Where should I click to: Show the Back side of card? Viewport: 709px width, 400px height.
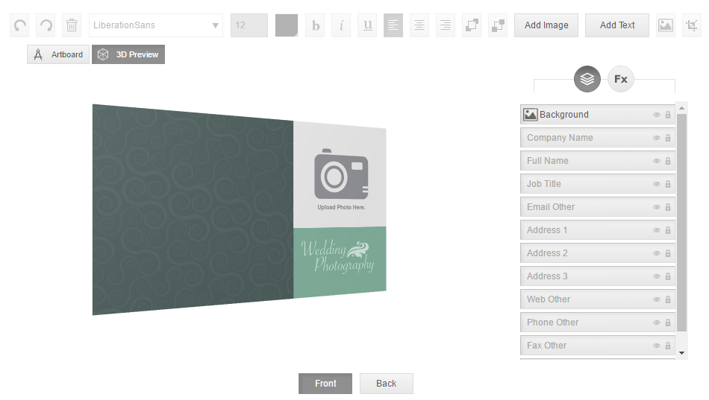[x=386, y=384]
